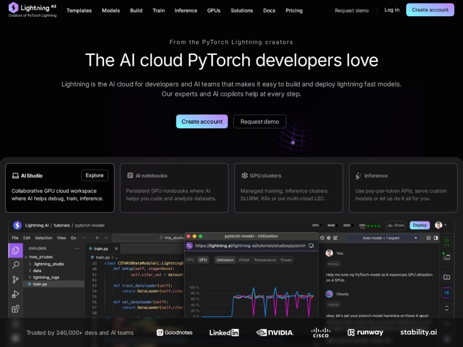The image size is (463, 347).
Task: Click the AI Studio laptop icon
Action: 16,176
